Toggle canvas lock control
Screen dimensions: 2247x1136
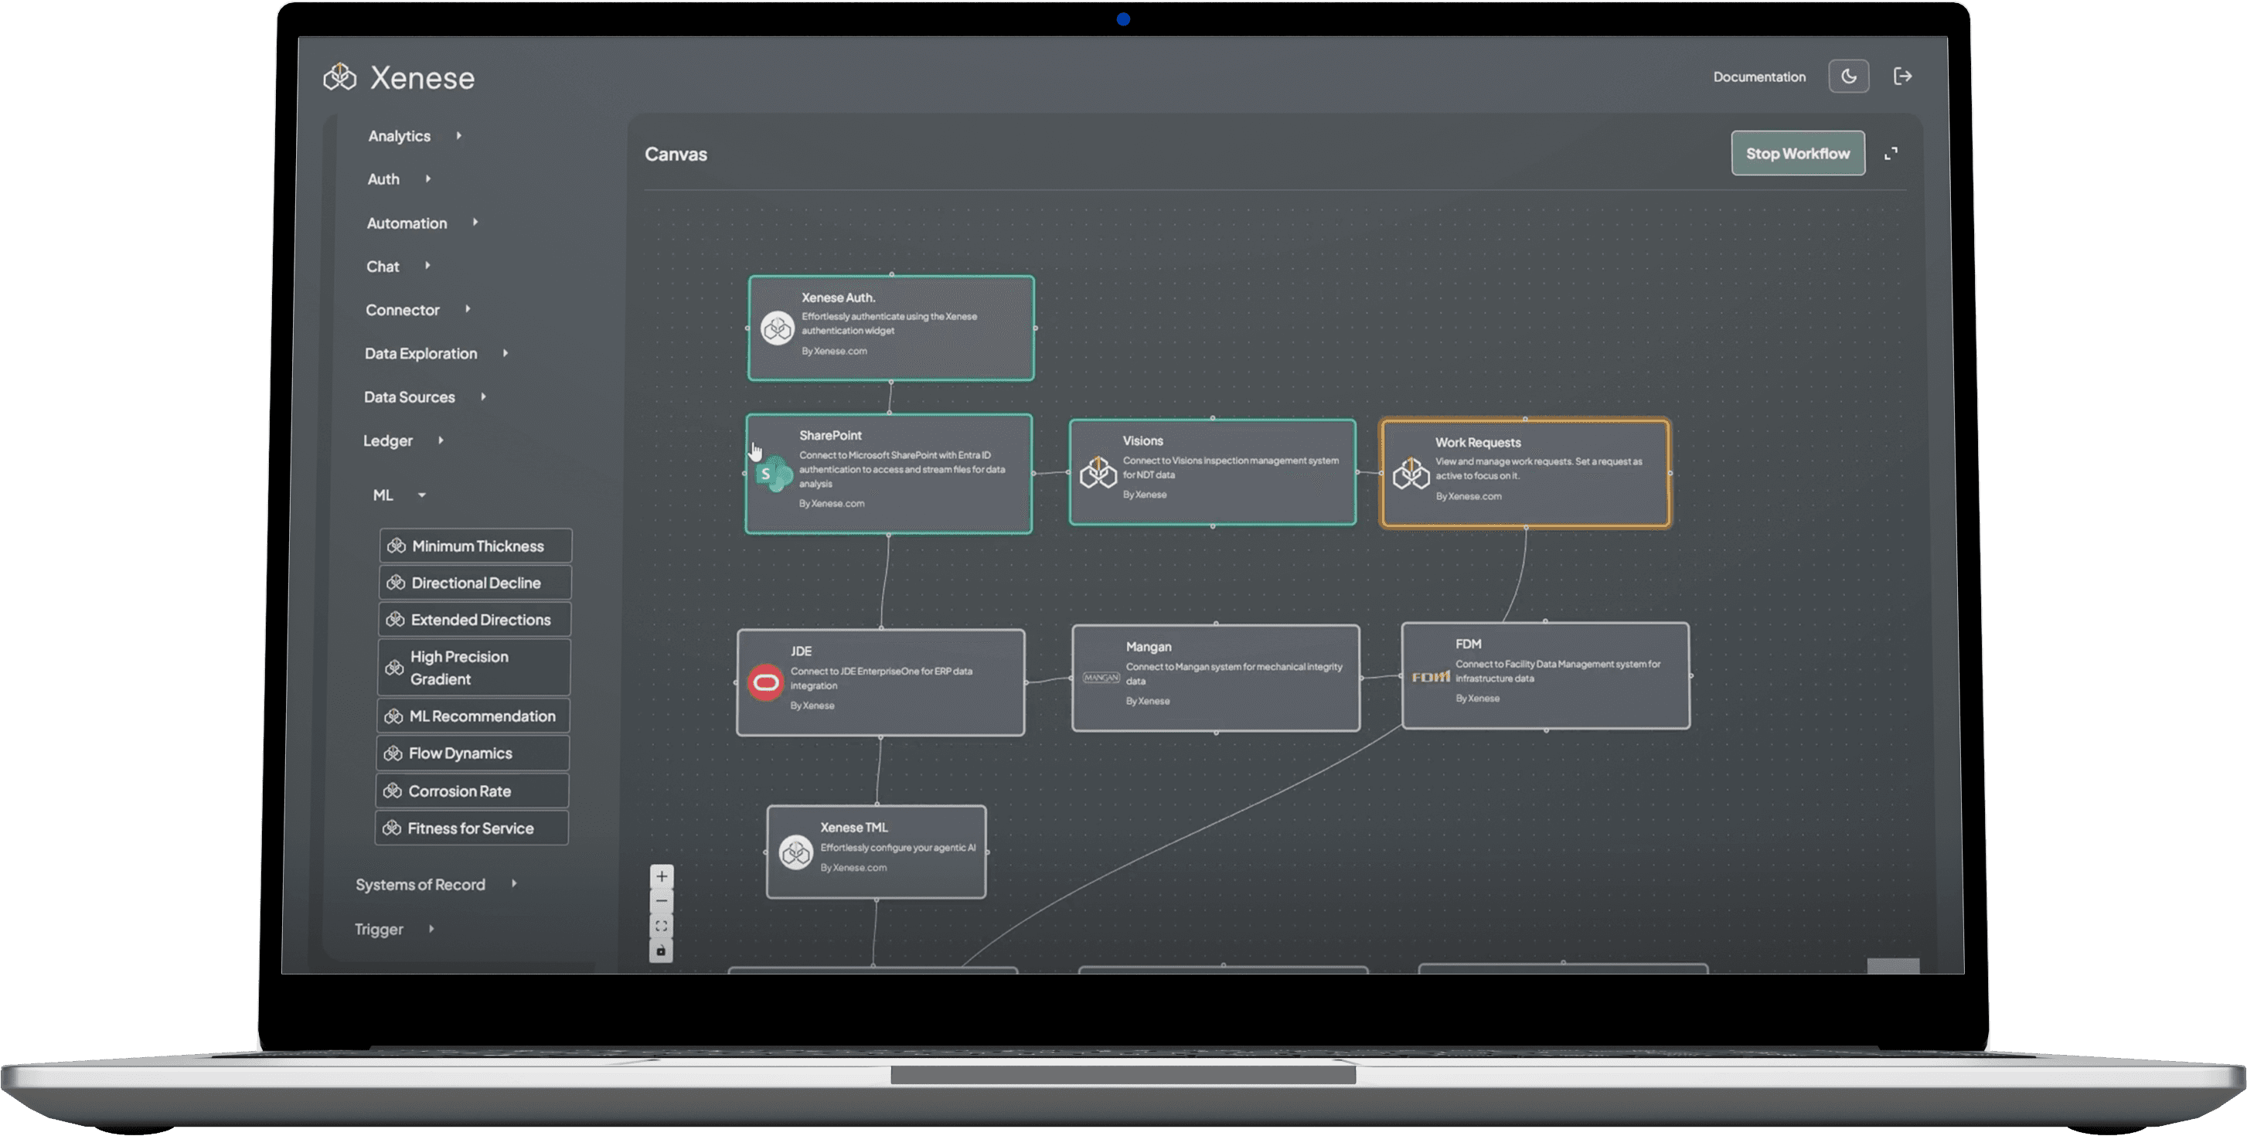point(661,951)
